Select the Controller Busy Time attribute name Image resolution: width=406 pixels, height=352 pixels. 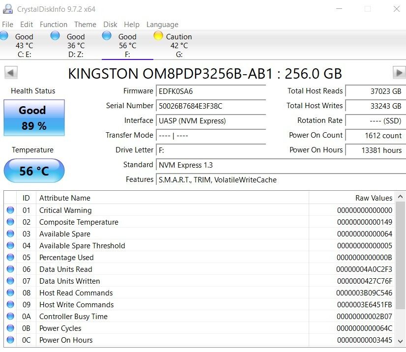[x=73, y=316]
